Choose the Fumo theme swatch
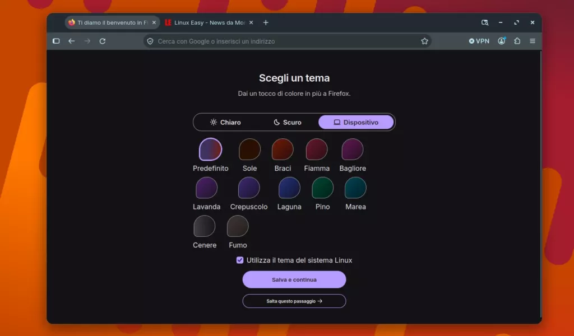 tap(238, 226)
